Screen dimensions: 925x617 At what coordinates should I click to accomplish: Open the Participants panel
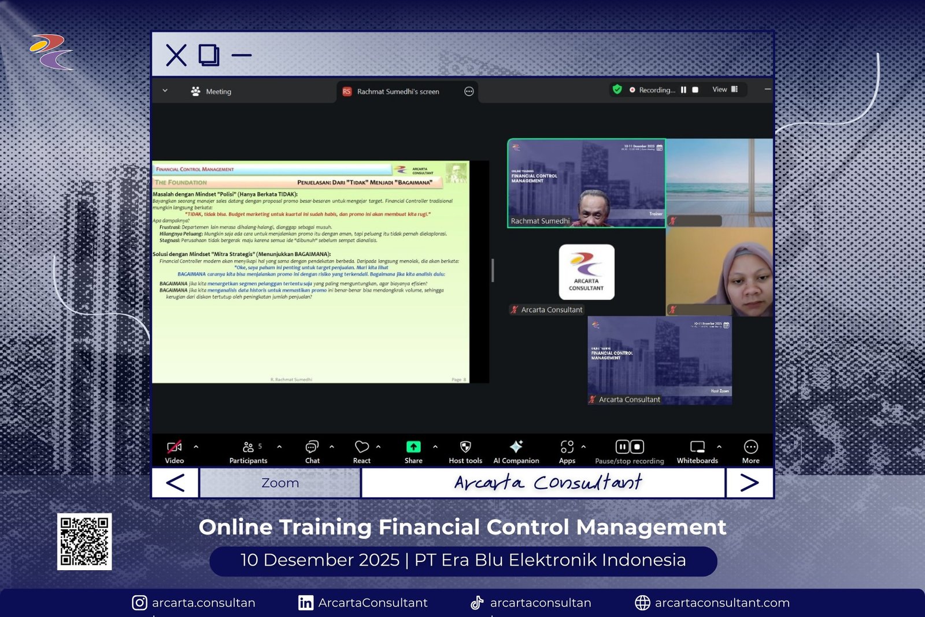pyautogui.click(x=248, y=451)
